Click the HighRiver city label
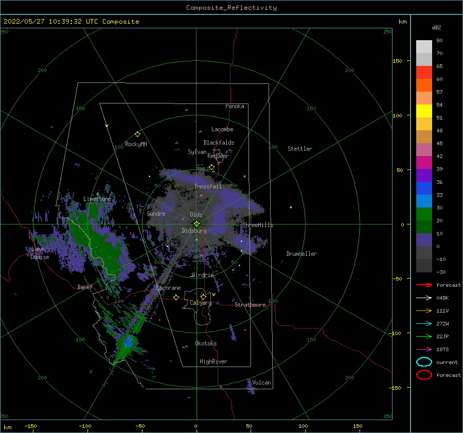 213,361
